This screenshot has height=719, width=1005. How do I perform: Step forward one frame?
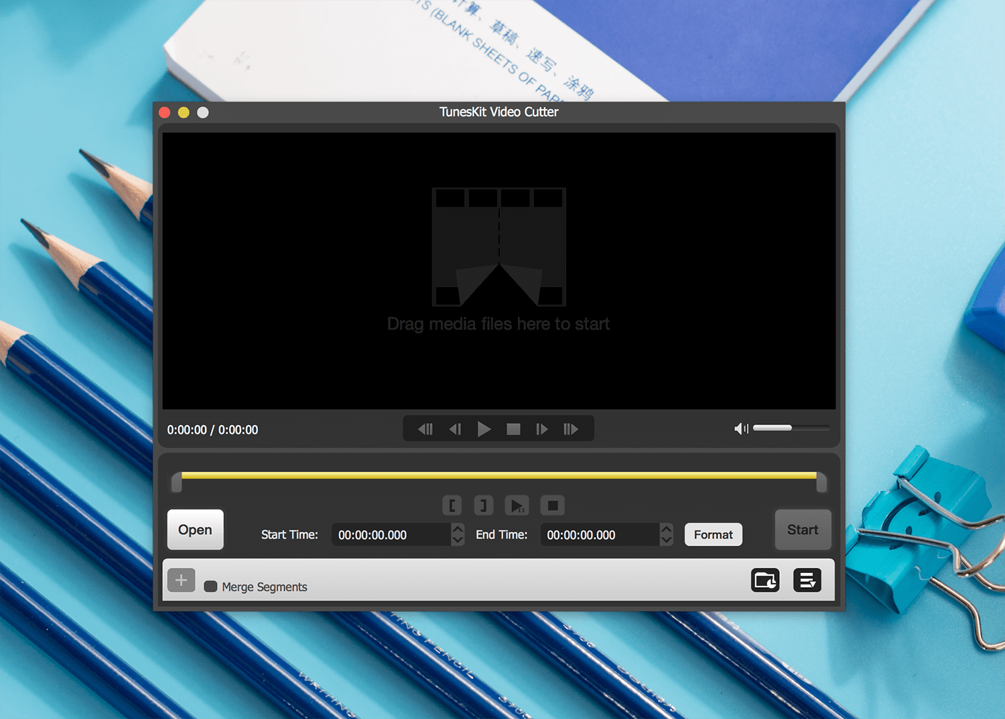coord(542,429)
